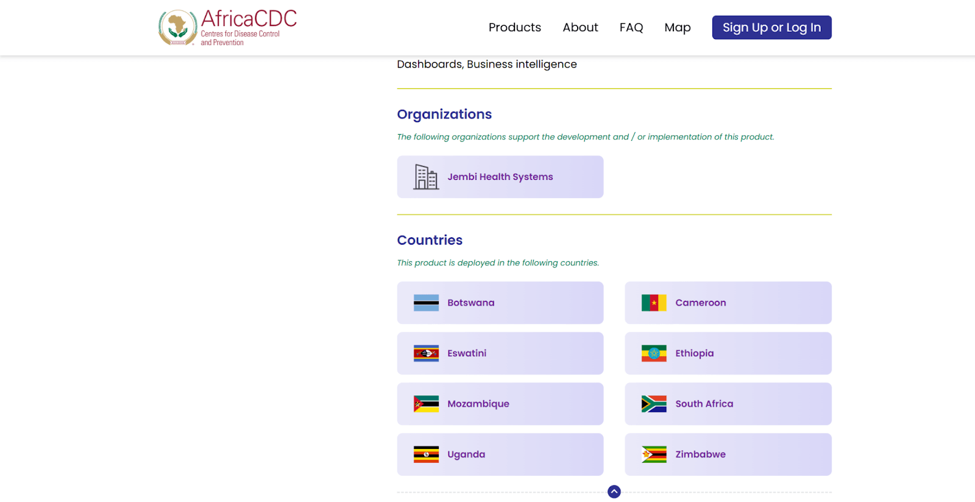The height and width of the screenshot is (502, 975).
Task: Click the Zimbabwe flag icon
Action: (654, 454)
